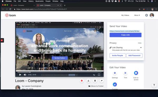The height and width of the screenshot is (97, 158).
Task: Open the More dropdown menu
Action: pyautogui.click(x=137, y=15)
